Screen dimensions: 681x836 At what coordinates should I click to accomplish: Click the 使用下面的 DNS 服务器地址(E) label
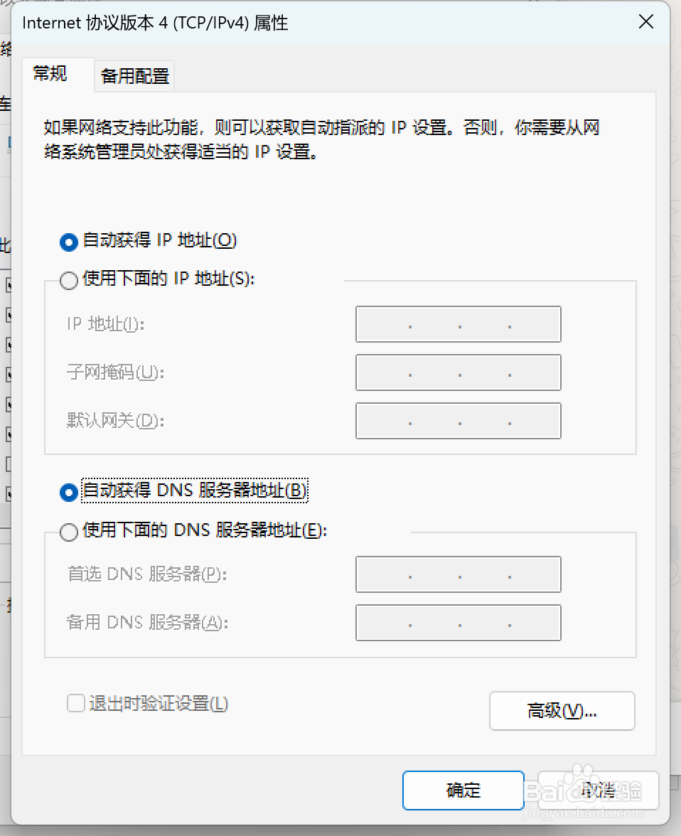(205, 530)
